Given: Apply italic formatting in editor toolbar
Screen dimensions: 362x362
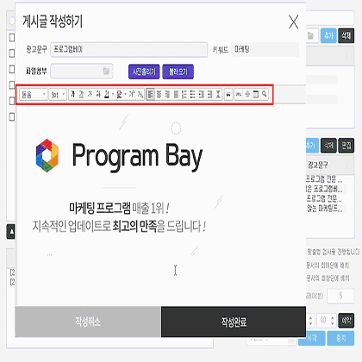Looking at the screenshot, I should [x=90, y=94].
